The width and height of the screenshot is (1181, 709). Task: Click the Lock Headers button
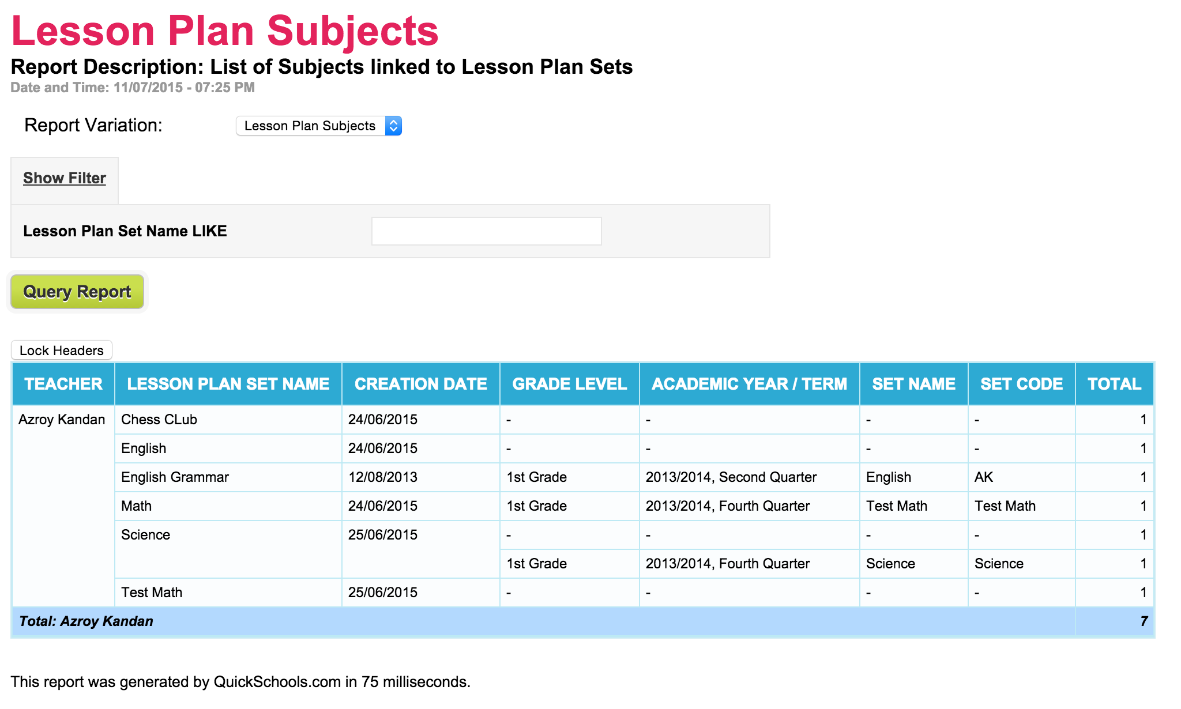pyautogui.click(x=62, y=350)
